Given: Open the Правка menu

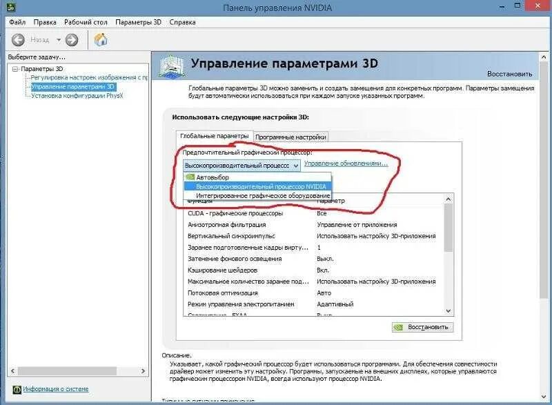Looking at the screenshot, I should point(45,22).
